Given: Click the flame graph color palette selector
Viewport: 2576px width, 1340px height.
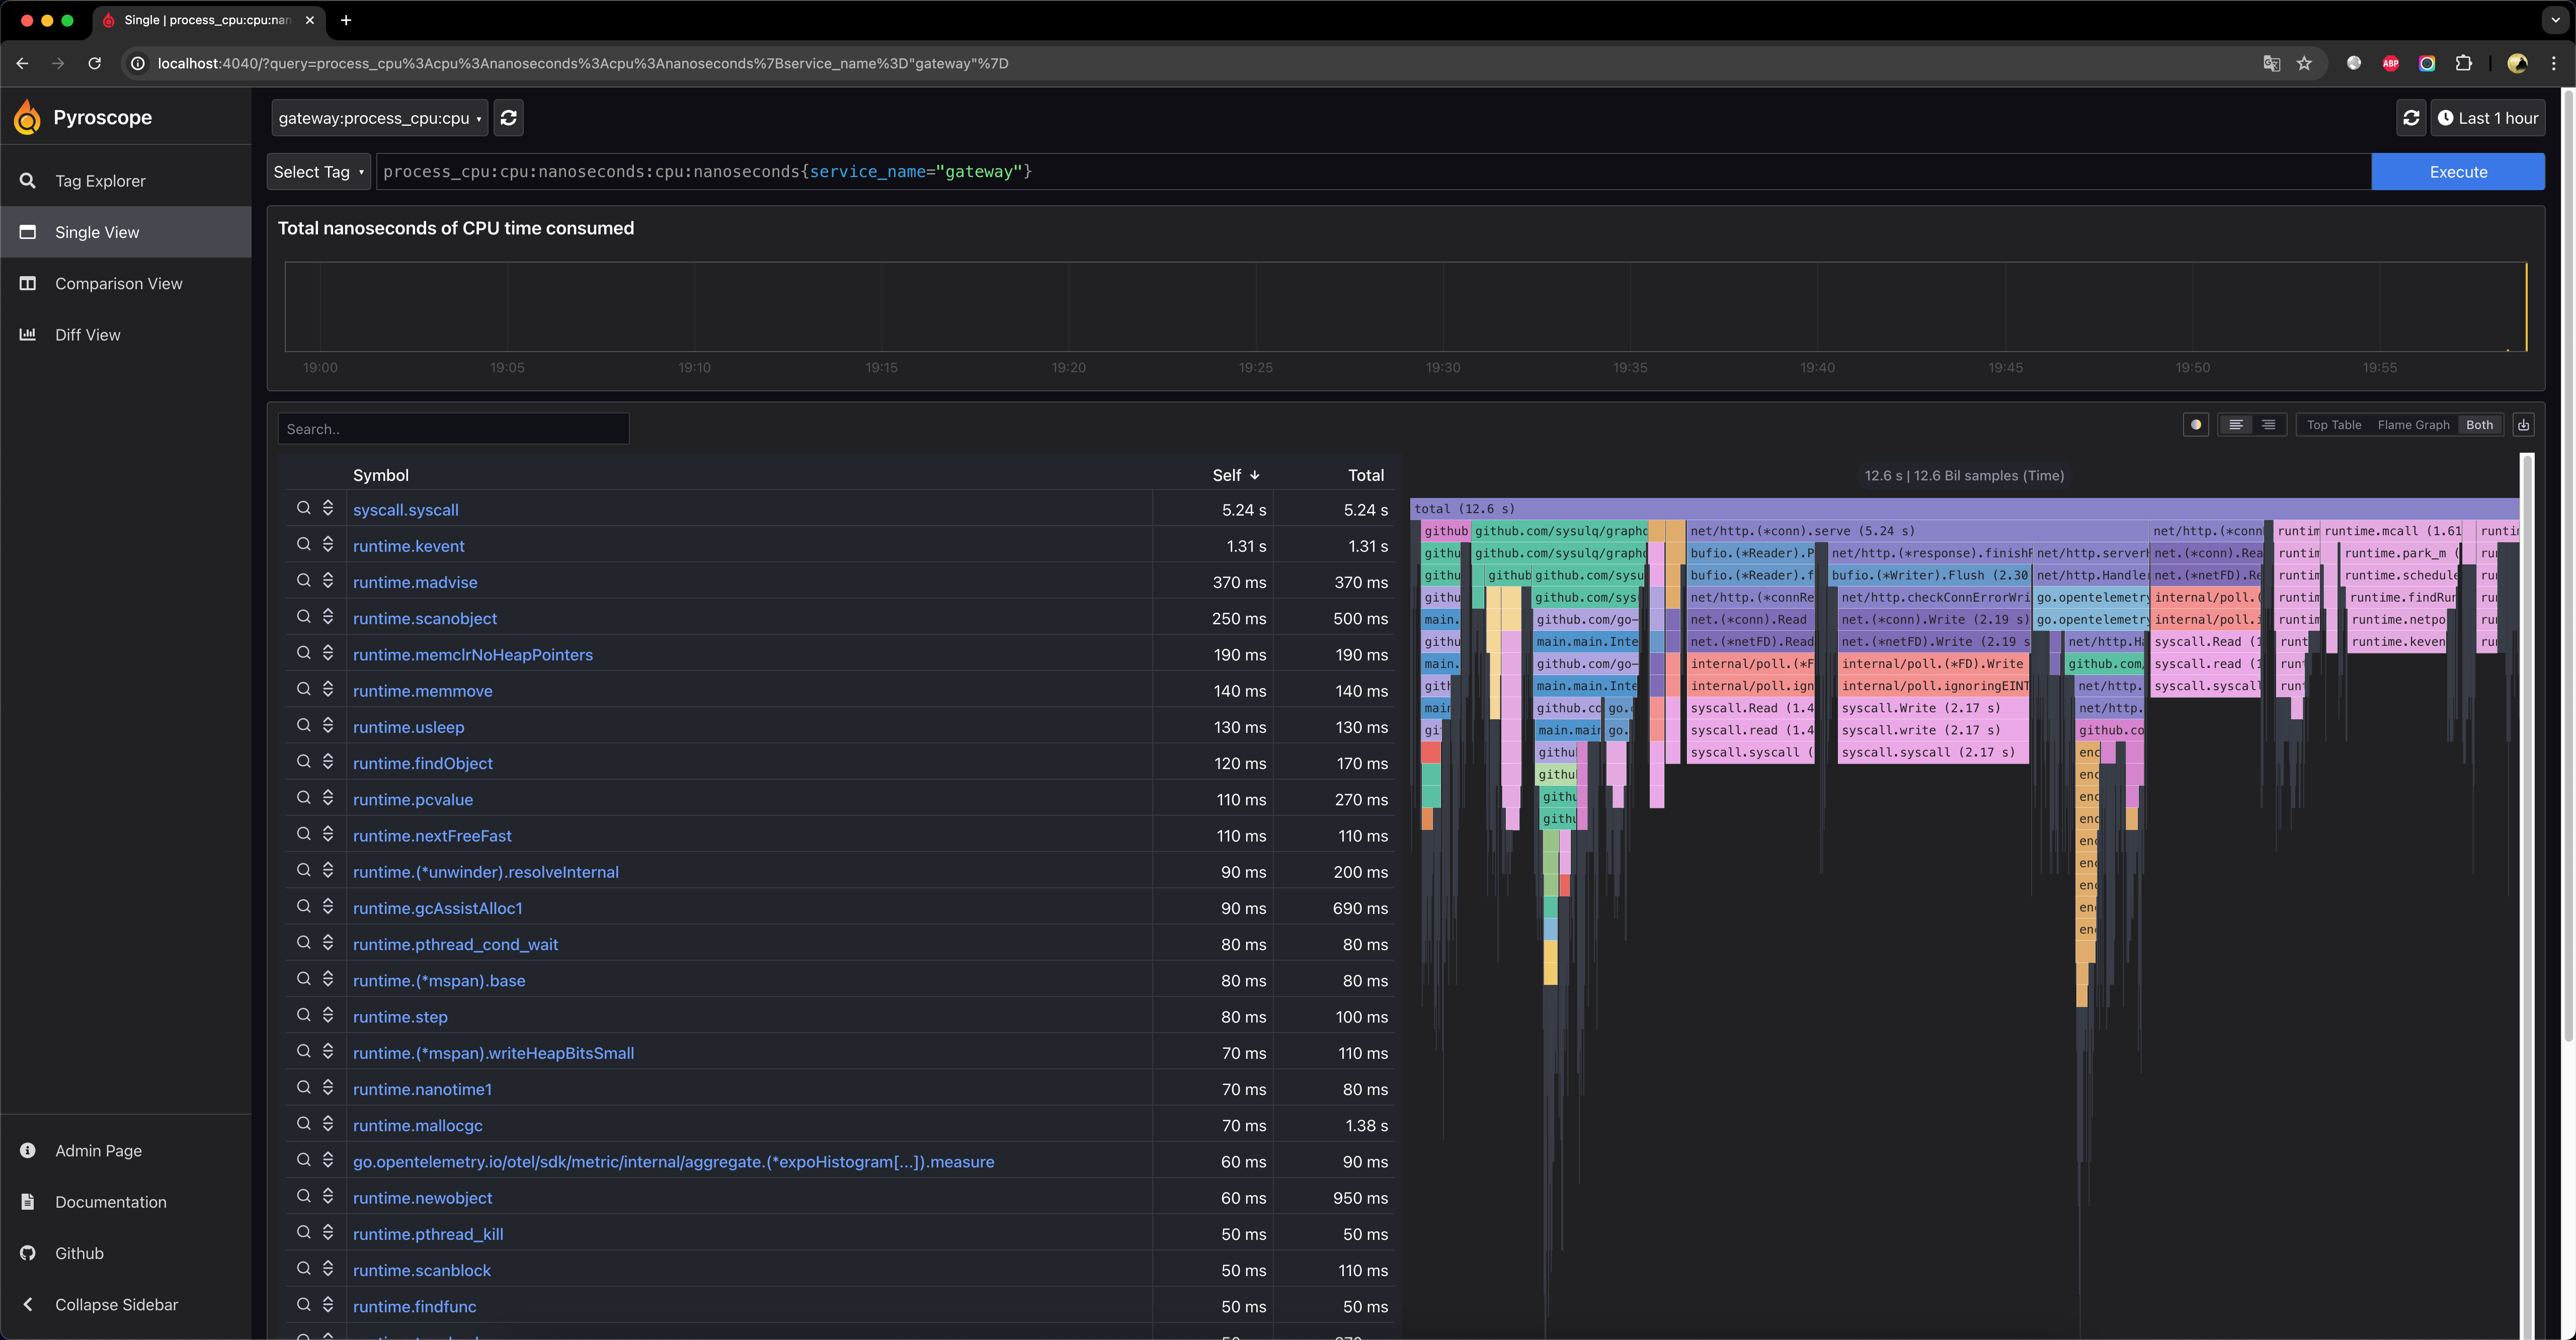Looking at the screenshot, I should [x=2195, y=425].
